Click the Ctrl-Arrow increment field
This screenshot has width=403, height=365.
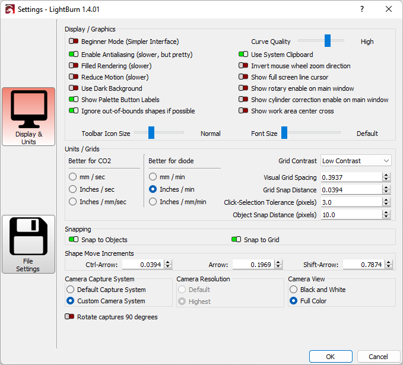(143, 265)
